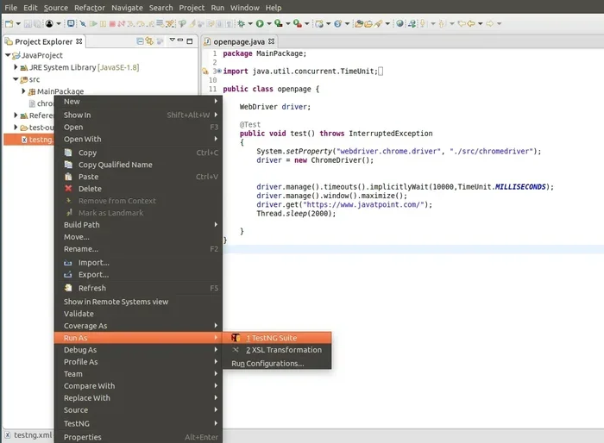
Task: Click the Back to previous location arrow
Action: [471, 24]
